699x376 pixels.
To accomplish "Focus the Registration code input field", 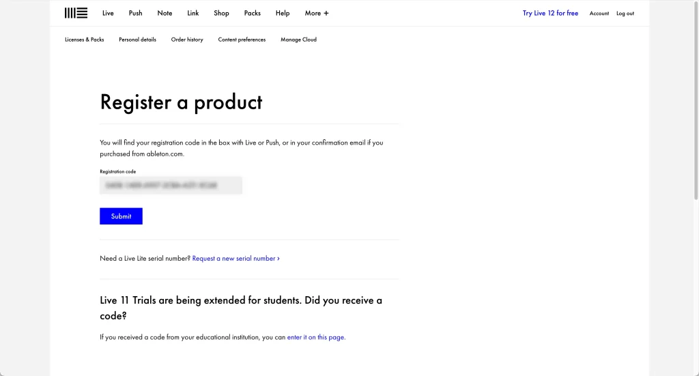I will 171,185.
